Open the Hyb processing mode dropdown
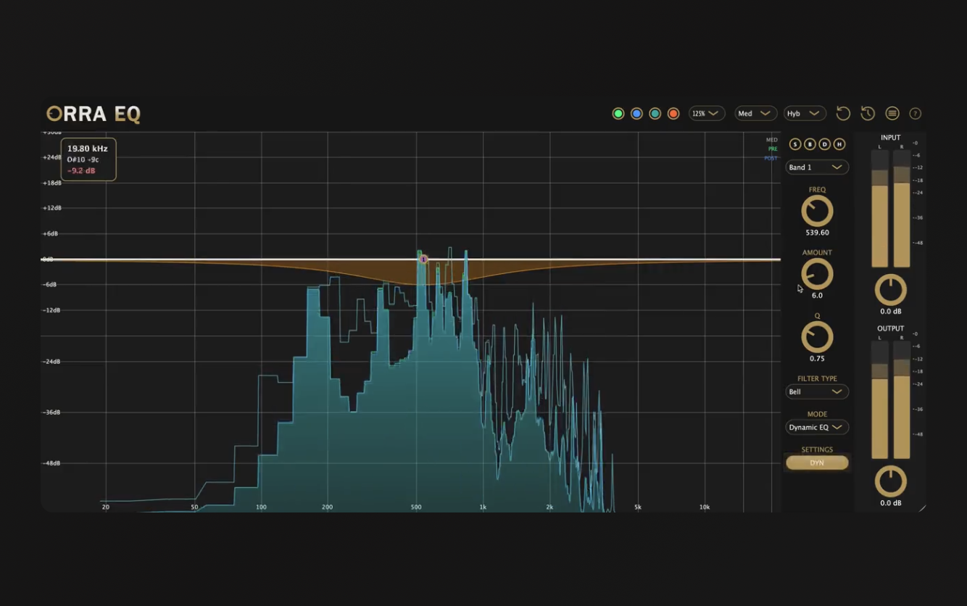 805,114
